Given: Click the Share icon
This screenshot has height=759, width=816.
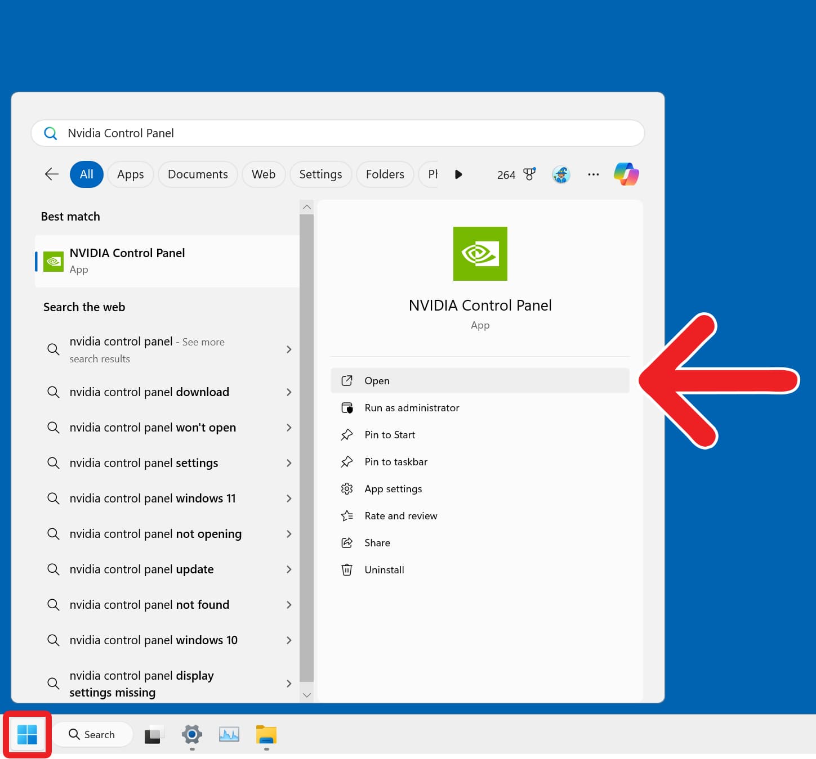Looking at the screenshot, I should 347,543.
